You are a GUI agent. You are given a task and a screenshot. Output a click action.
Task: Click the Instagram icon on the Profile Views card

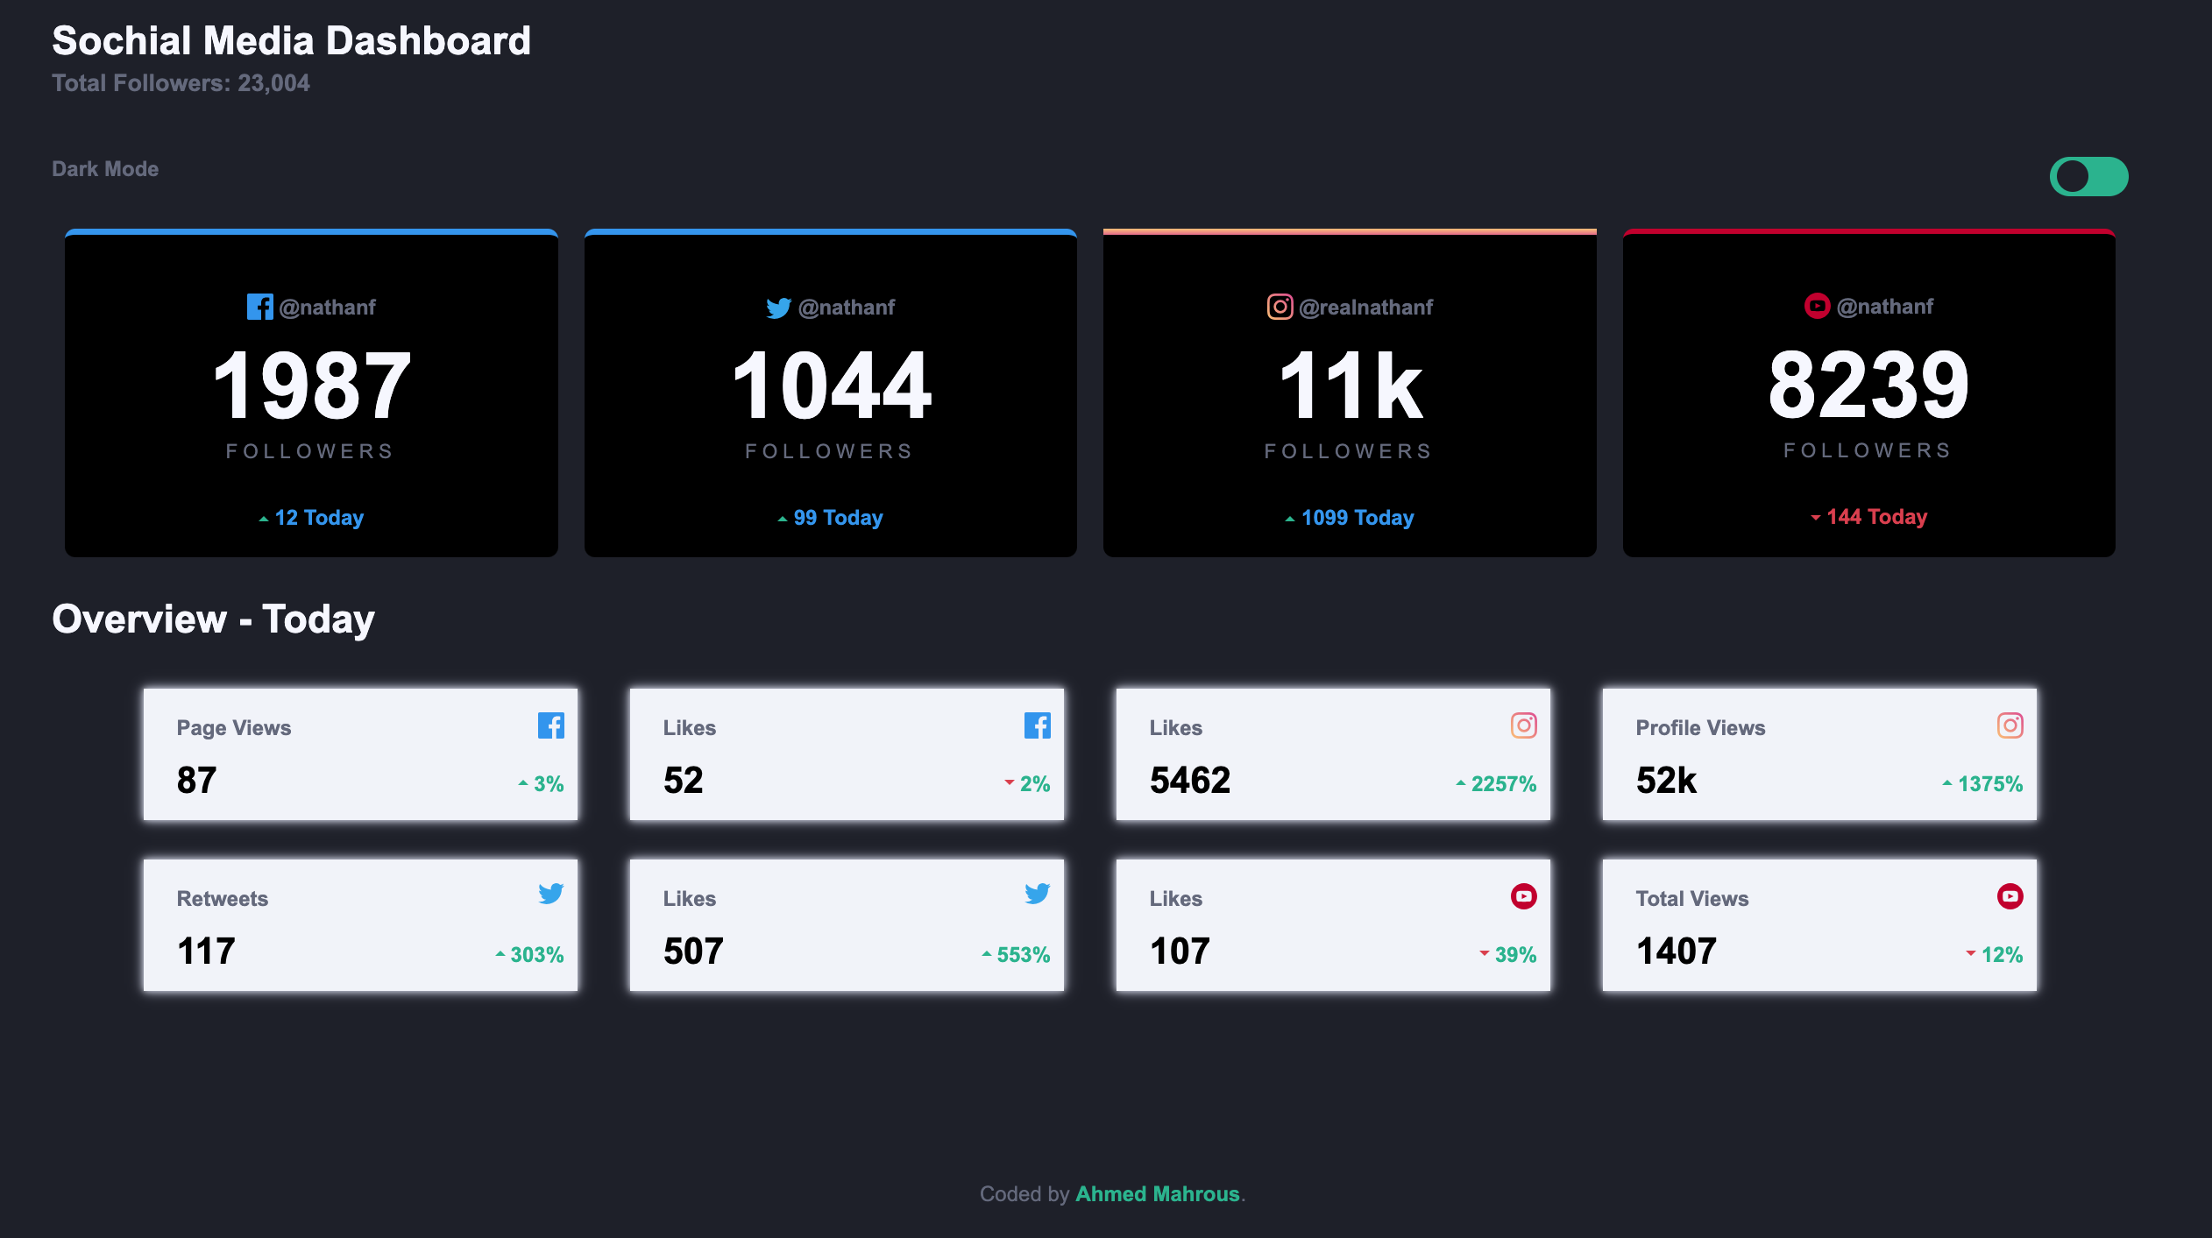click(2010, 725)
